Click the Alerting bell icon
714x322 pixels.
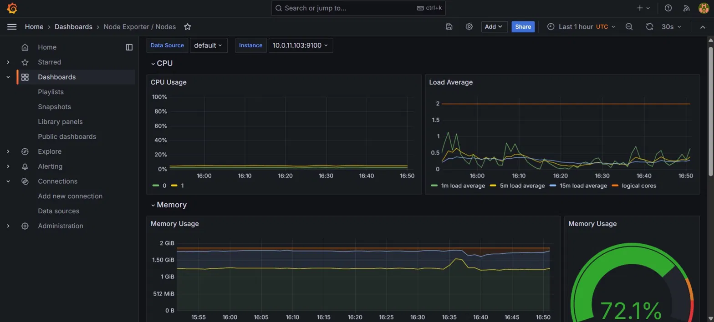click(x=25, y=166)
